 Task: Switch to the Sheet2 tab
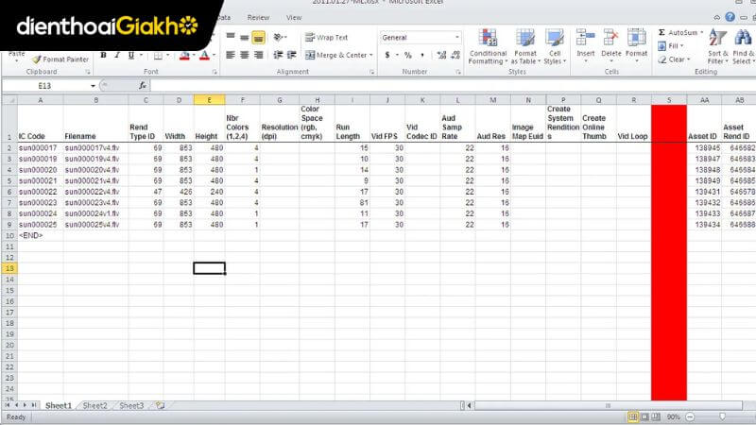[95, 406]
